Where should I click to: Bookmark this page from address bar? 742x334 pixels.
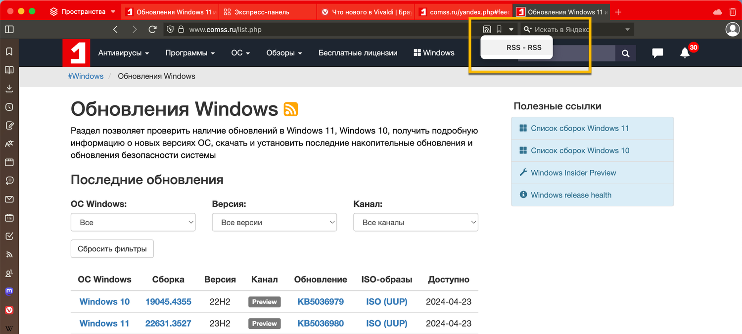pos(499,29)
